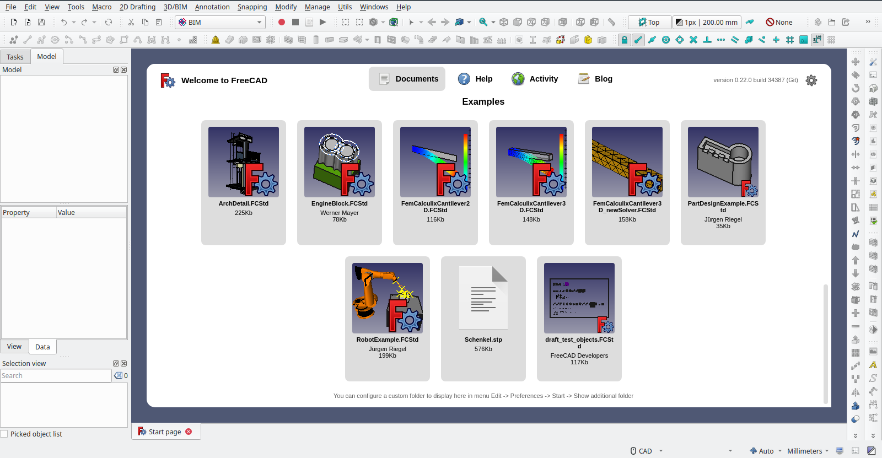The image size is (882, 458).
Task: Enable the Picked object list checkbox
Action: point(4,434)
